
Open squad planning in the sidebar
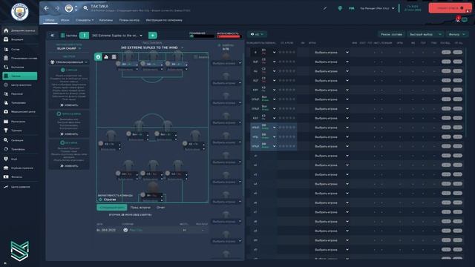(20, 58)
